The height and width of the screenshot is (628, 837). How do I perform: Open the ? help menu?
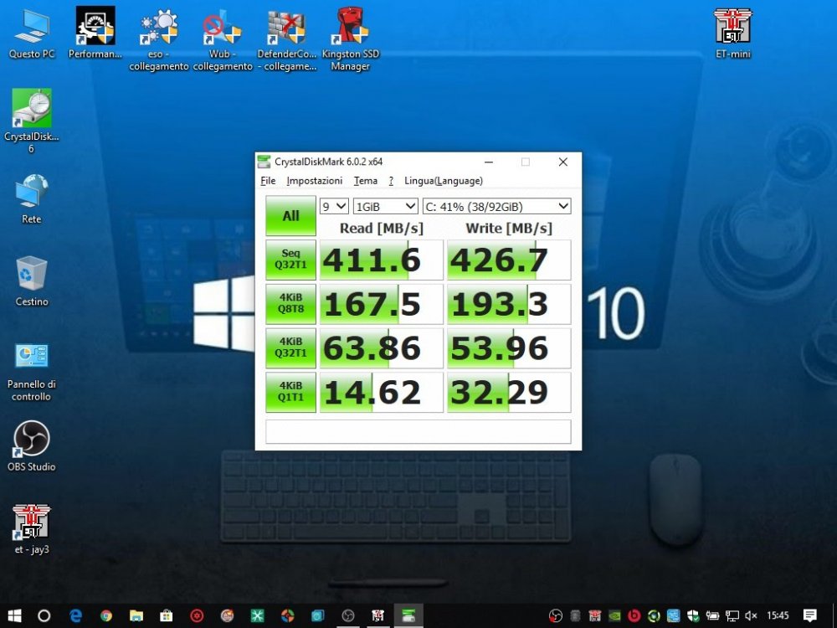(x=391, y=181)
